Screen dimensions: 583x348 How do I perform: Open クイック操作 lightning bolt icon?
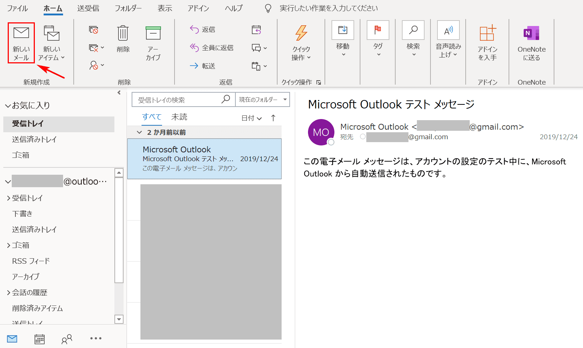(301, 34)
